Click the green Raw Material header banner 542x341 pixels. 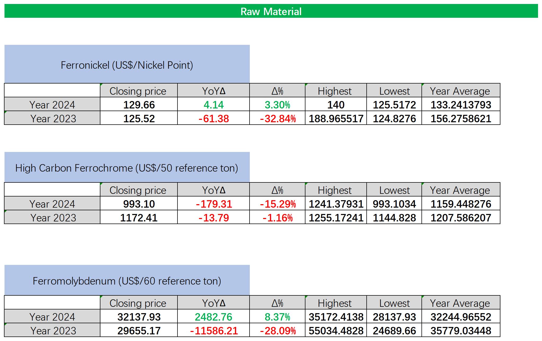pos(271,11)
